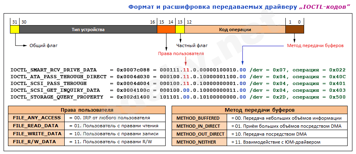Viewport: 356px width, 154px height.
Task: Click bit number '12' above the bar
Action: tap(189, 22)
